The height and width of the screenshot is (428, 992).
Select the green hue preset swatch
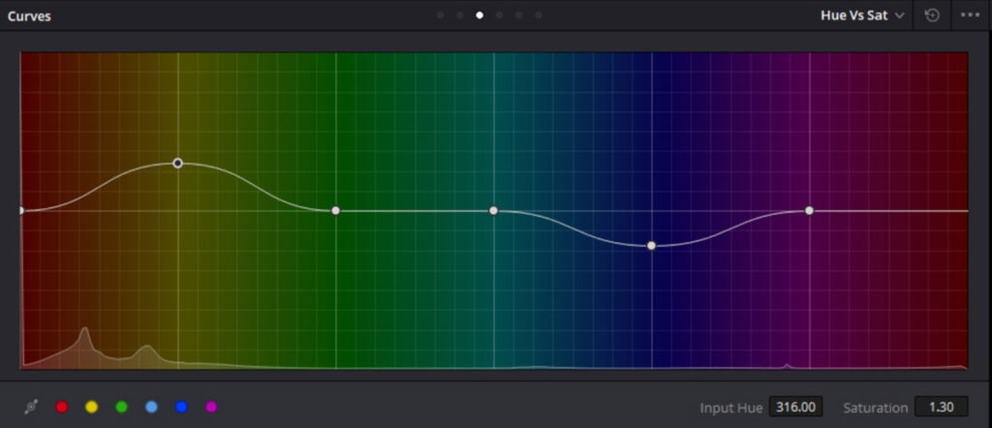click(x=121, y=407)
